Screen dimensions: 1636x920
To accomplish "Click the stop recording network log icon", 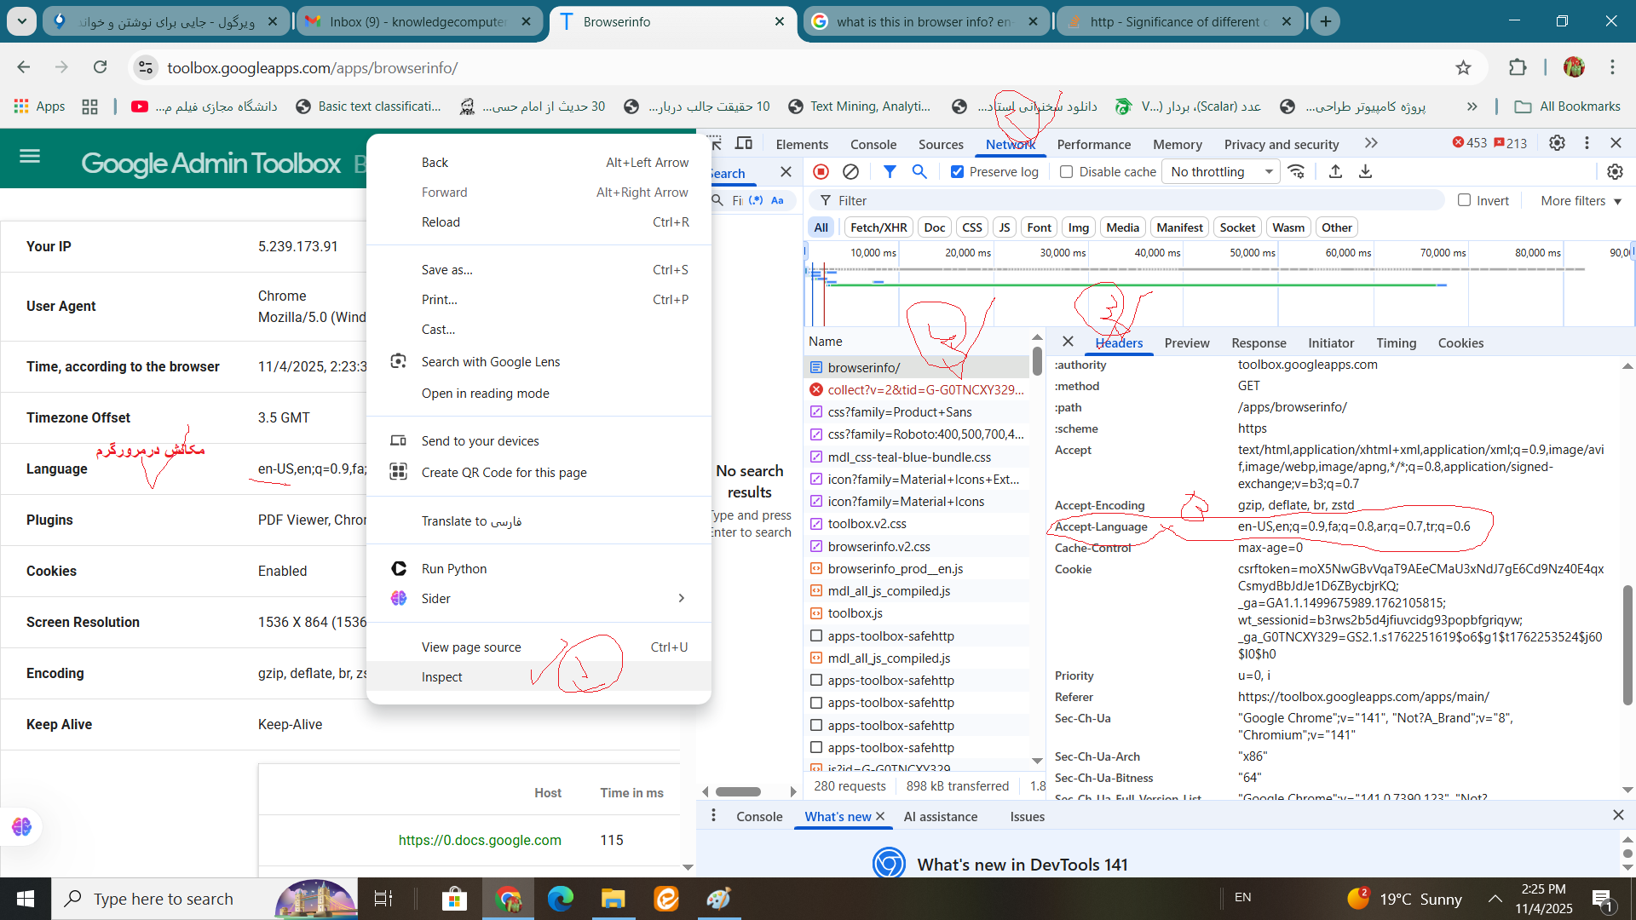I will tap(821, 172).
